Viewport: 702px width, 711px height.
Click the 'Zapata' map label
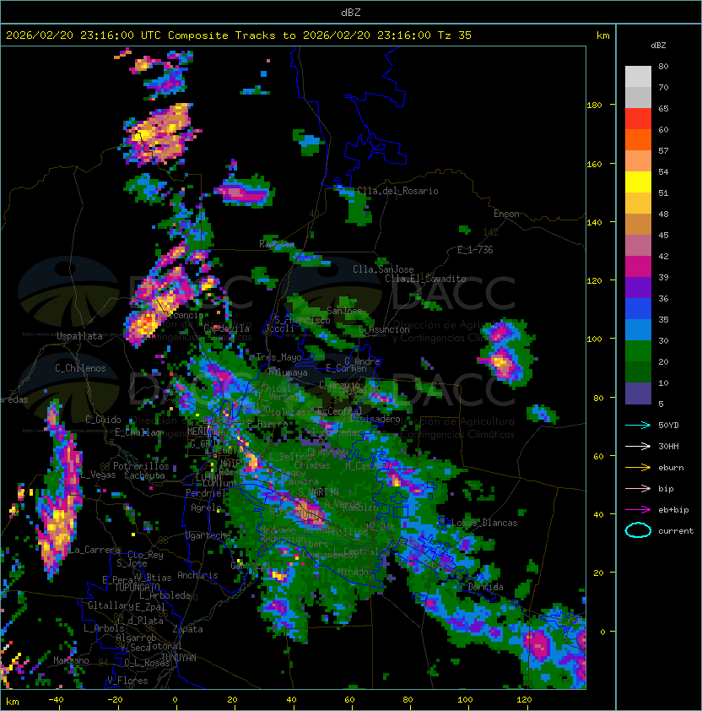pyautogui.click(x=187, y=629)
